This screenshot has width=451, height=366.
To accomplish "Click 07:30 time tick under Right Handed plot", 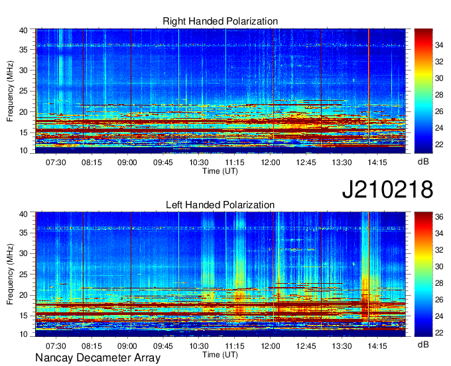I will click(x=56, y=162).
